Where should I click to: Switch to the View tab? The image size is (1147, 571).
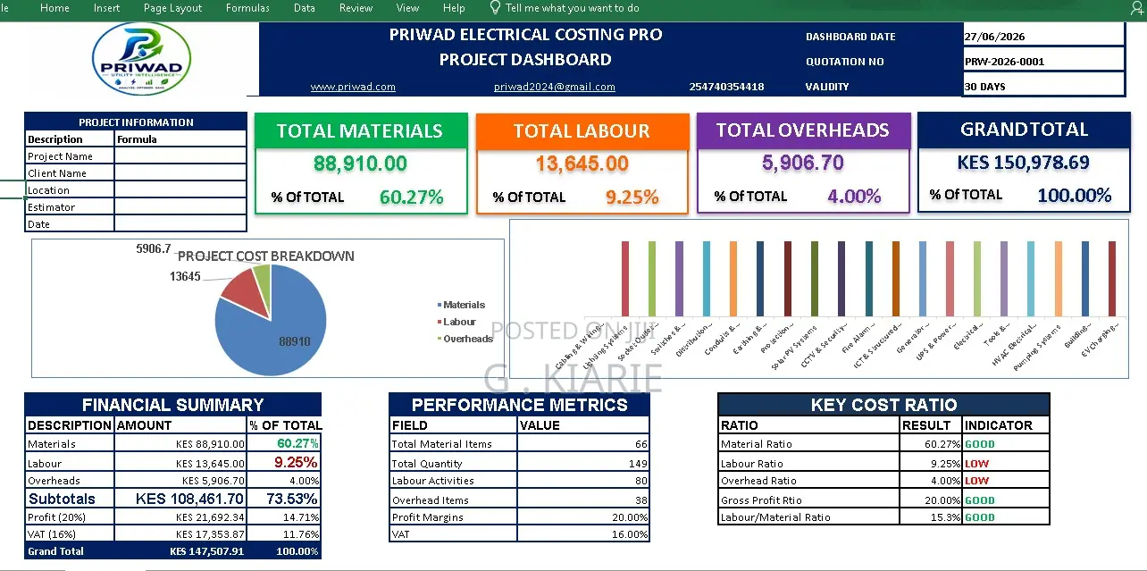(407, 8)
